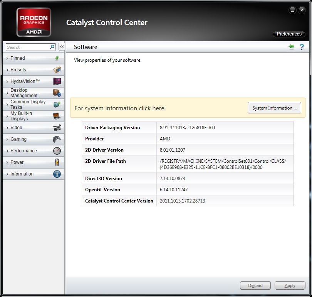Click the search magnifier icon
The width and height of the screenshot is (312, 297).
coord(52,47)
